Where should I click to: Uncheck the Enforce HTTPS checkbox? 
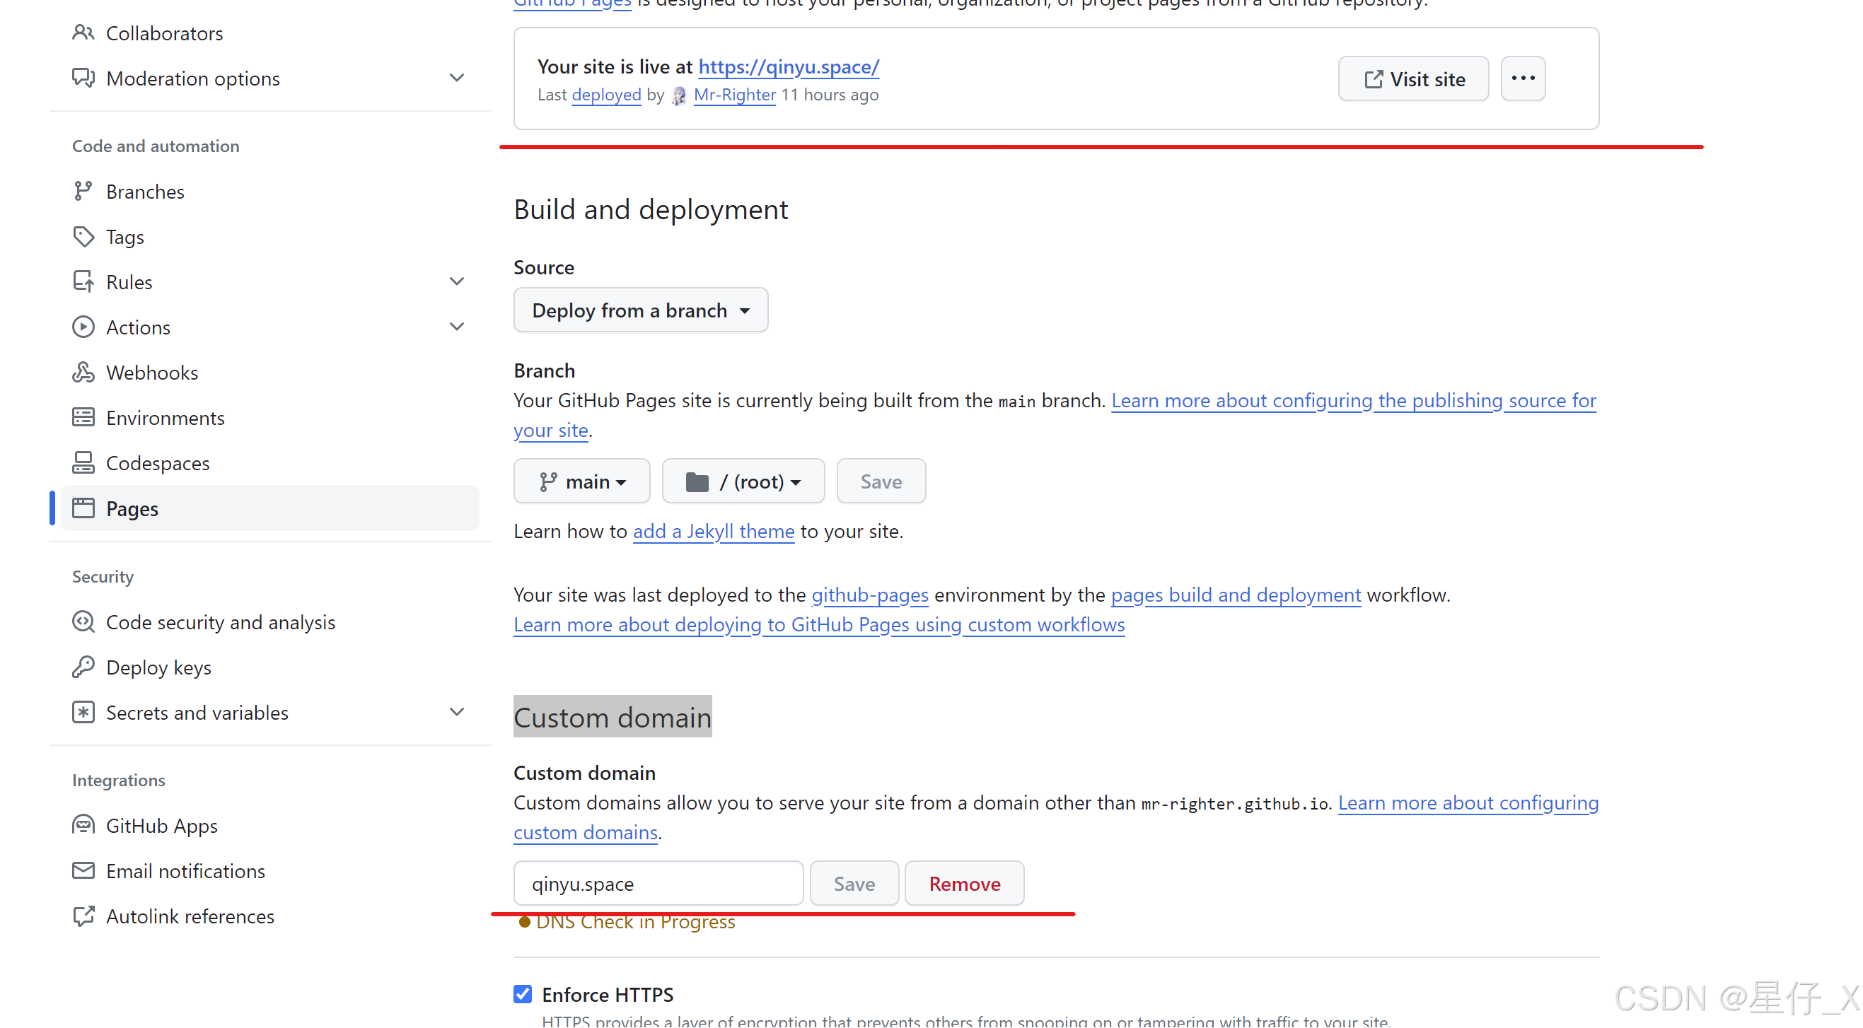(523, 994)
